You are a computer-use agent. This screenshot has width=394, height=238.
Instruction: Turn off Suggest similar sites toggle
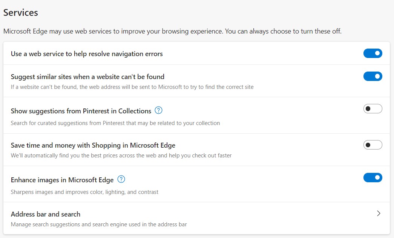pos(373,76)
